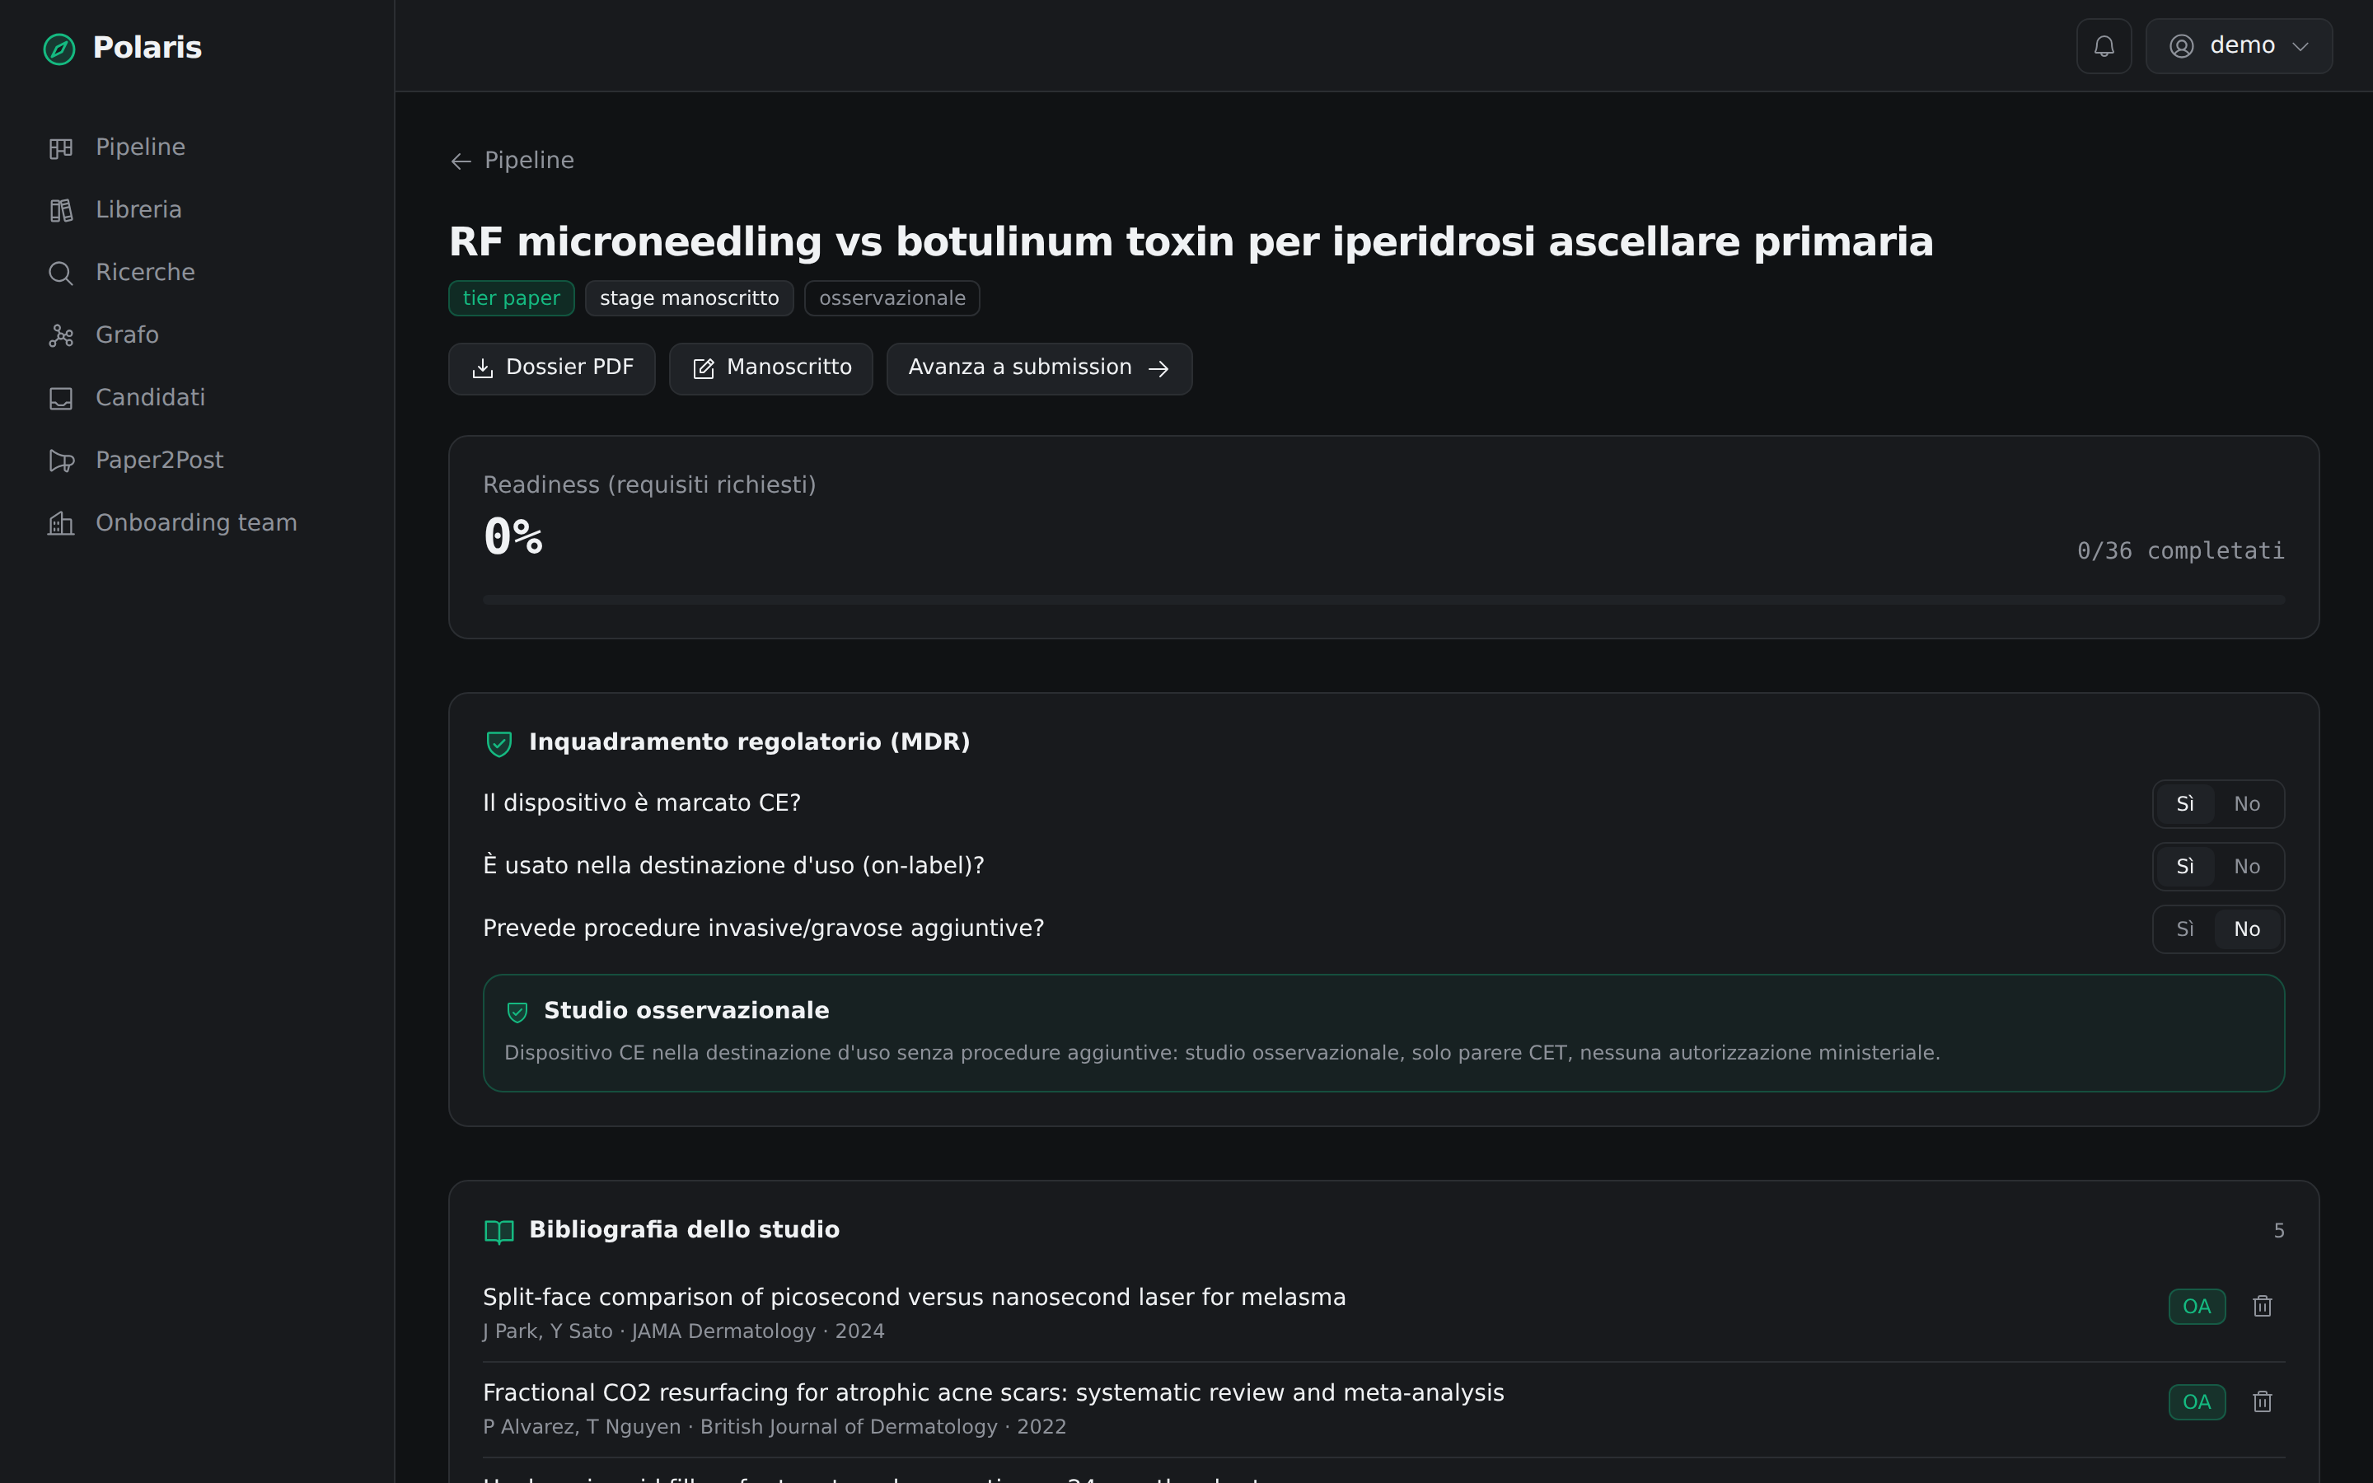Open Pipeline in the sidebar
The height and width of the screenshot is (1483, 2373).
coord(197,147)
